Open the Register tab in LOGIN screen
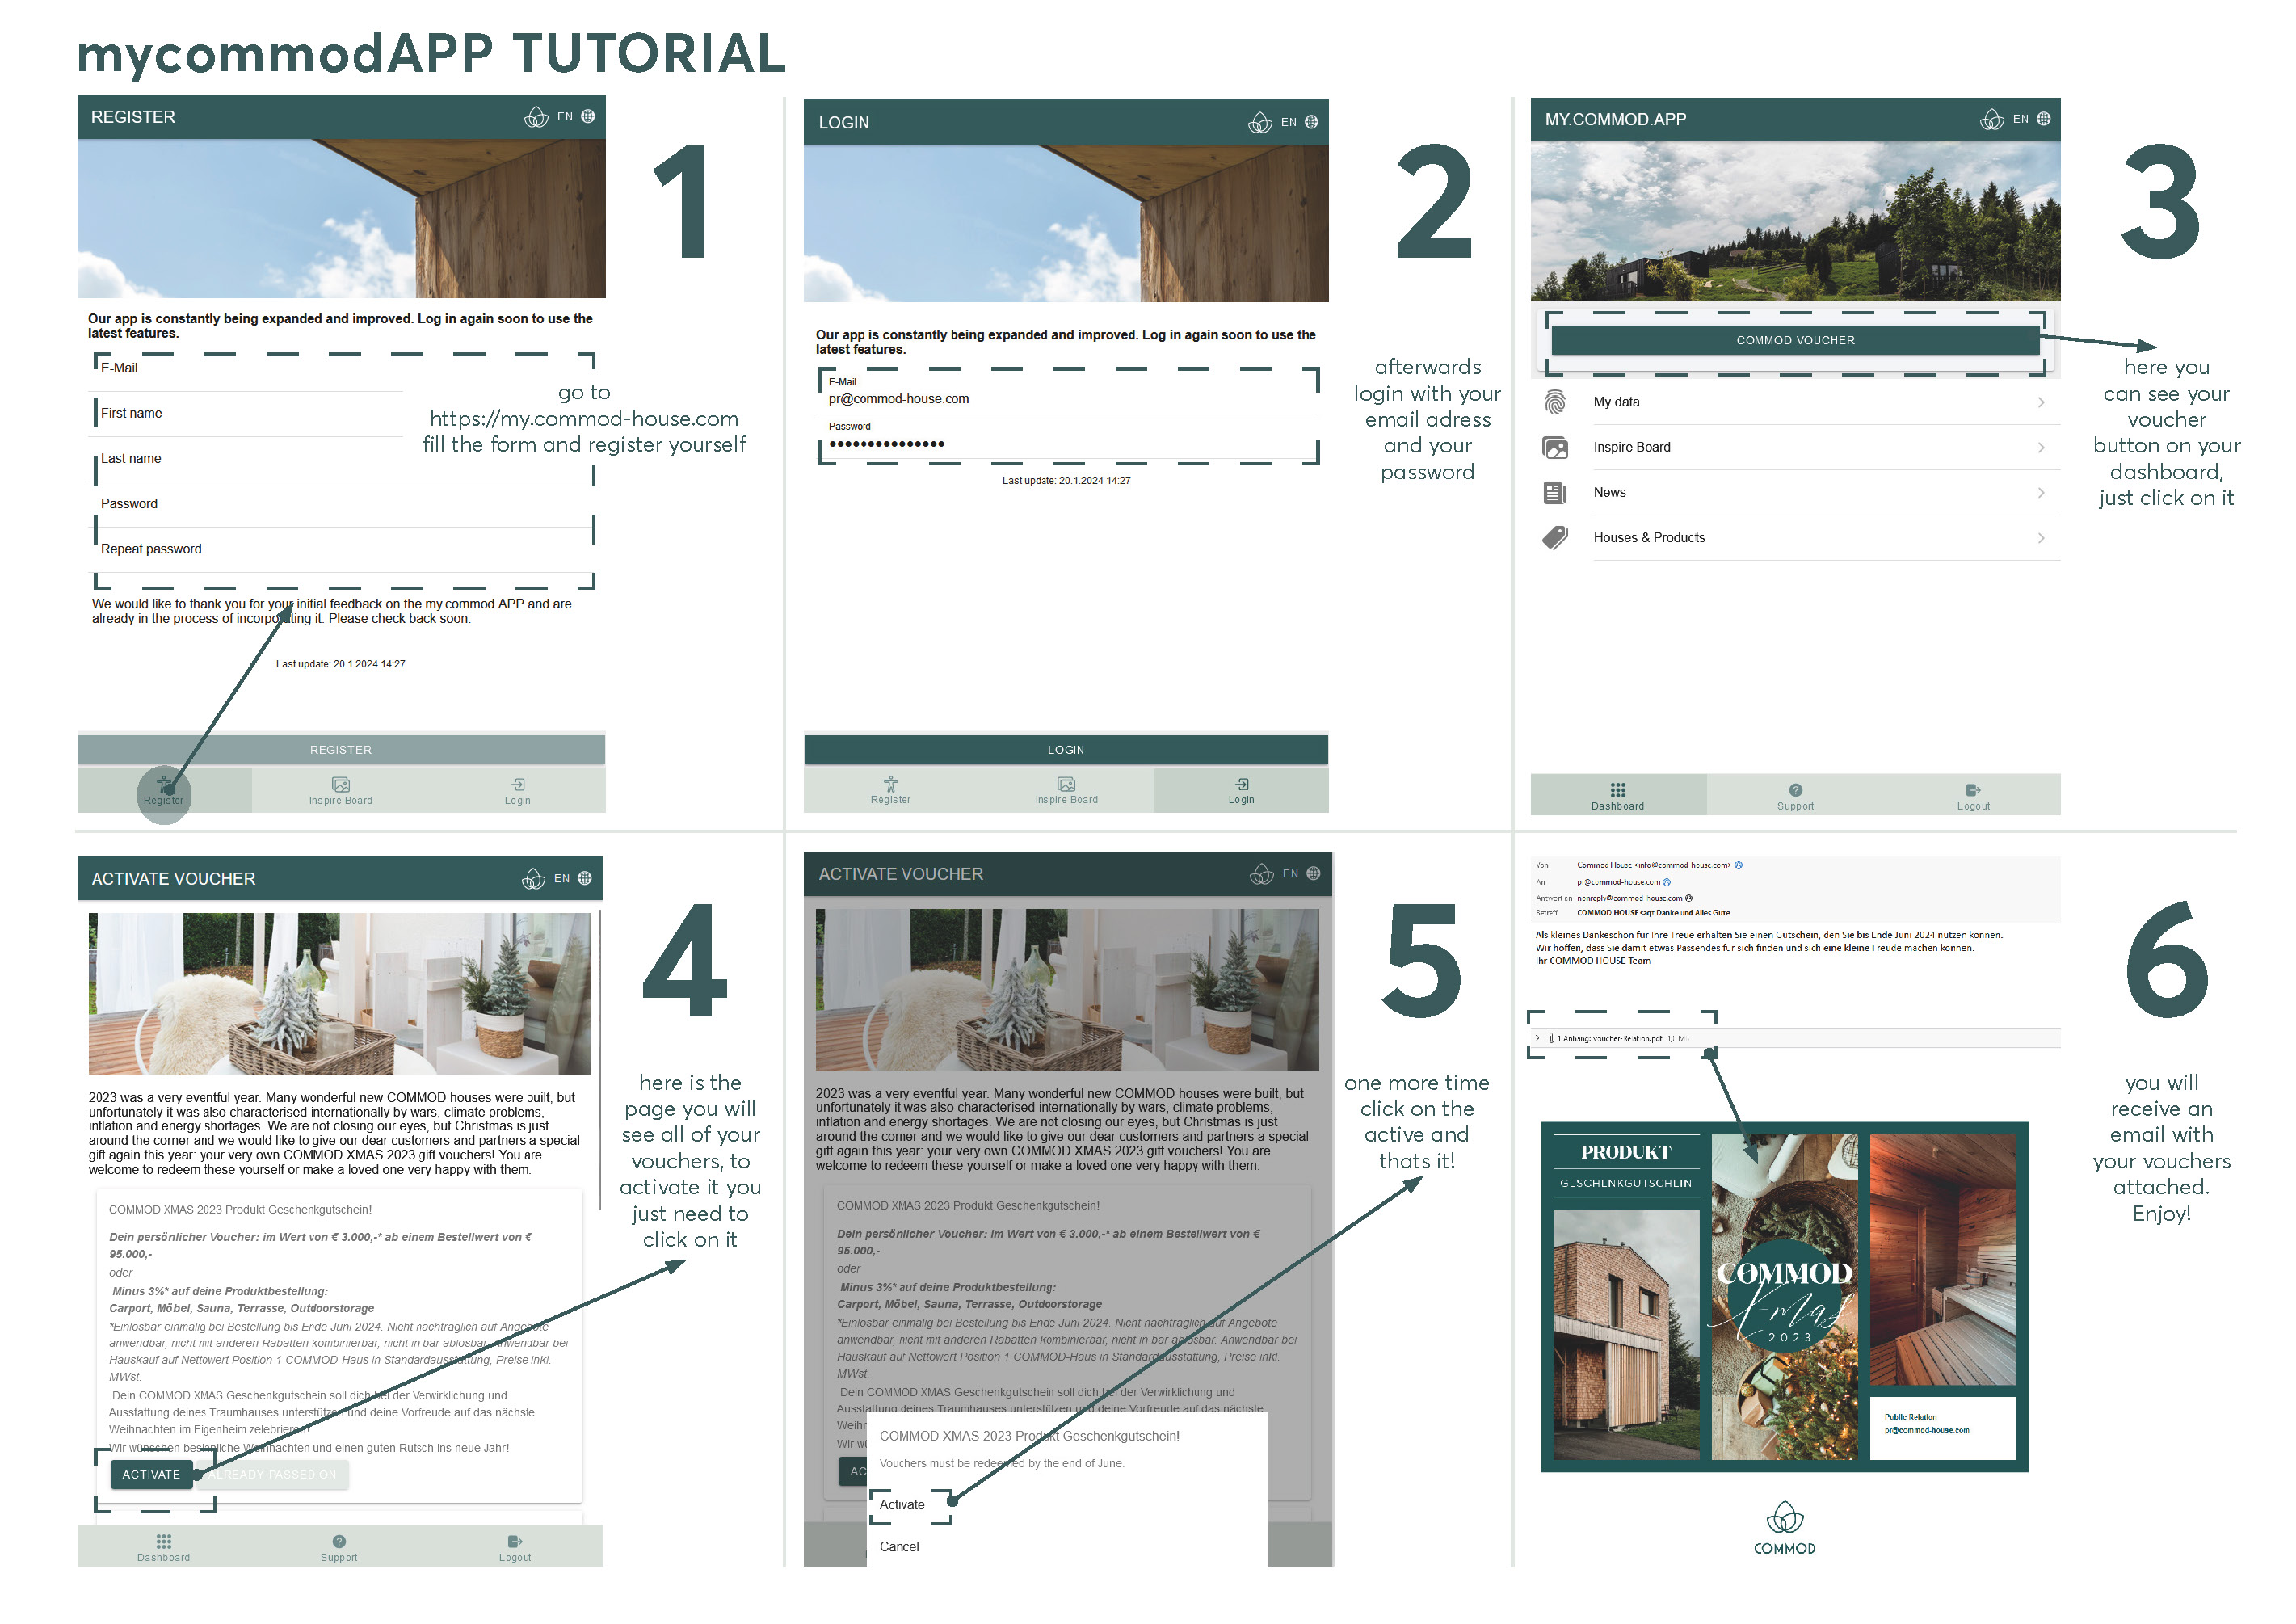Image resolution: width=2296 pixels, height=1624 pixels. (x=891, y=791)
